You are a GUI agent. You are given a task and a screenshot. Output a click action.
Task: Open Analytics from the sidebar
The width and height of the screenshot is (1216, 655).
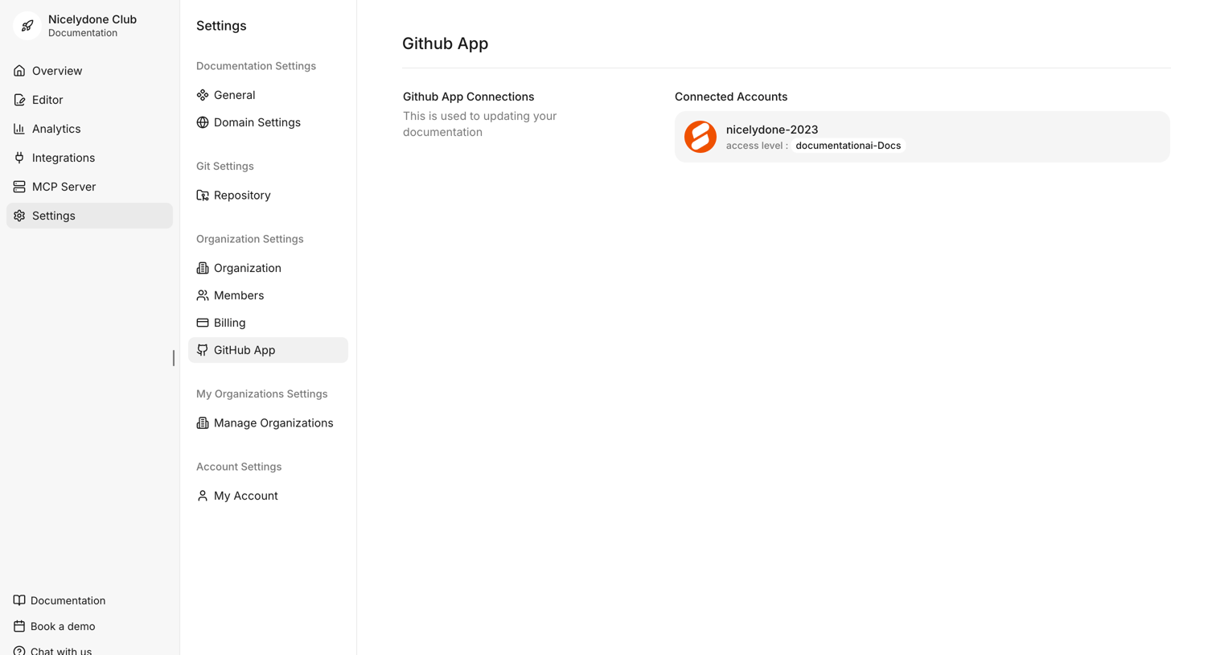pyautogui.click(x=89, y=129)
